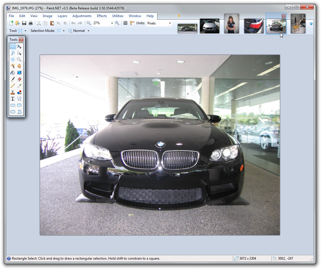Click the help icon in status bar
This screenshot has width=321, height=269.
(x=9, y=258)
